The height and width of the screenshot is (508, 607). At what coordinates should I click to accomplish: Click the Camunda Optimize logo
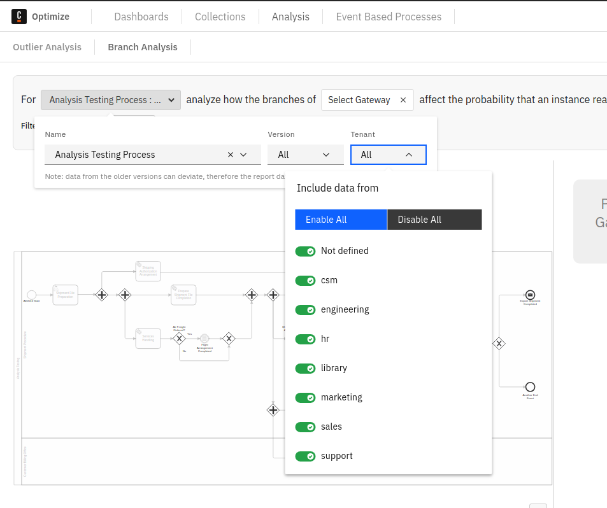20,17
